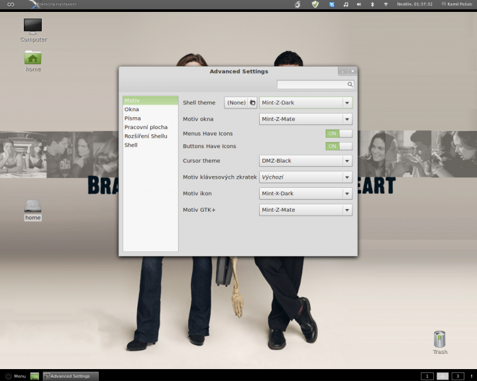Switch to workspace 1
477x381 pixels.
coord(427,376)
